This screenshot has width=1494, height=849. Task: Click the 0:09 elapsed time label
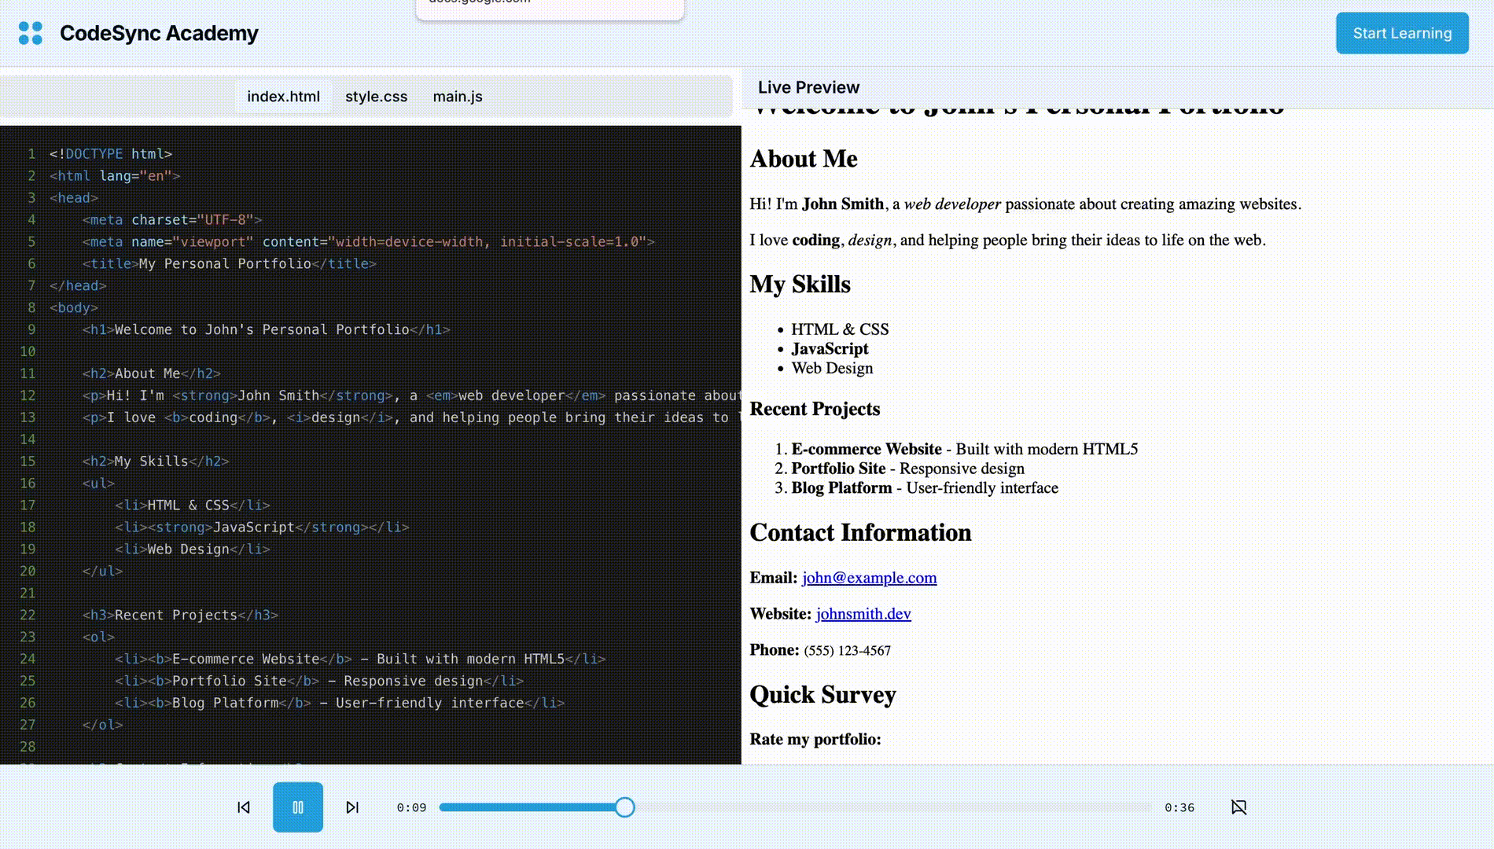(x=411, y=807)
